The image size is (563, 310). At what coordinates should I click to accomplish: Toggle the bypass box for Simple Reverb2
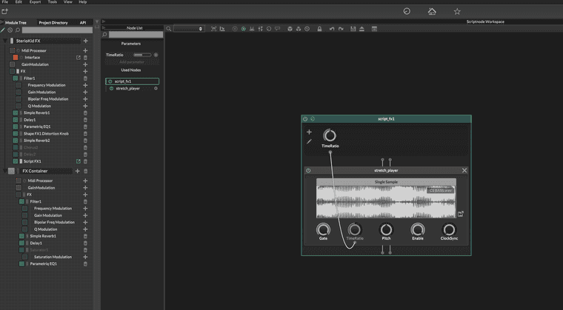(16, 140)
